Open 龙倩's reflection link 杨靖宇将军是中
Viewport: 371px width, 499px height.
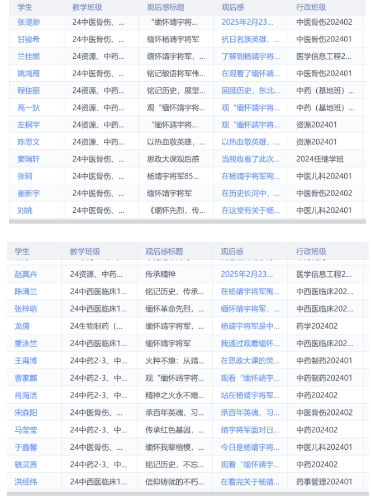(x=250, y=326)
